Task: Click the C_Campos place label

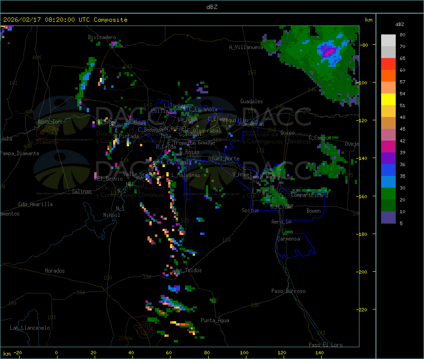Action: point(320,138)
